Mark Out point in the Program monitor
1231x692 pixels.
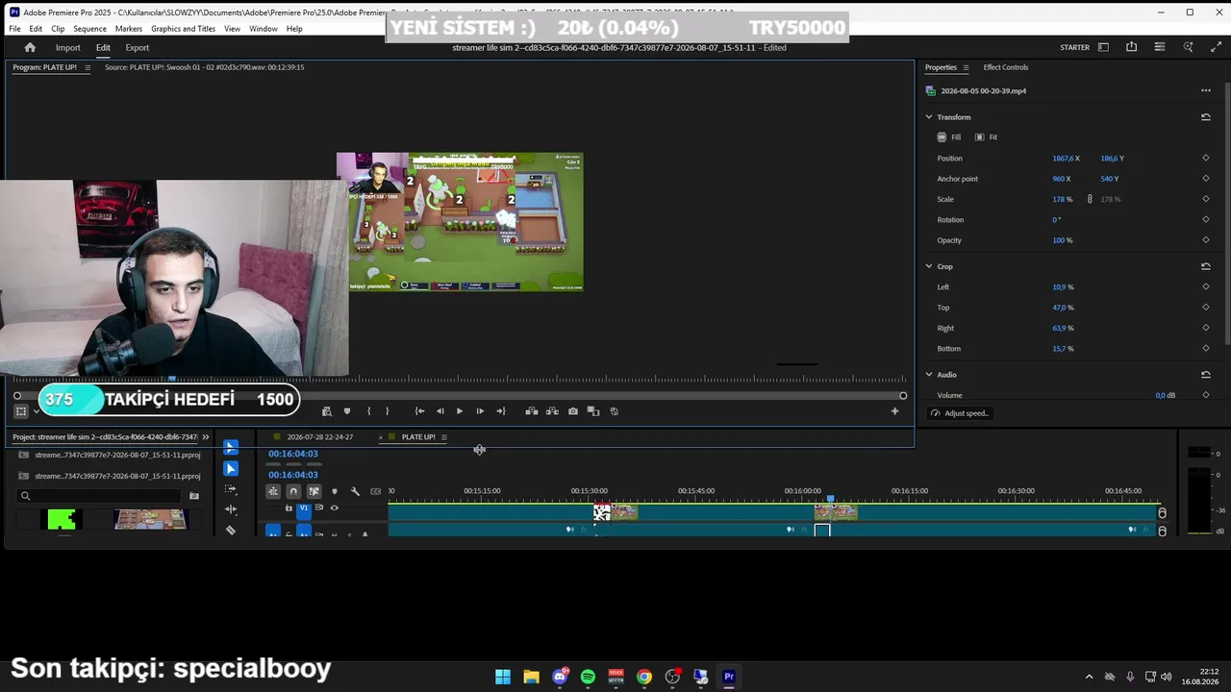click(x=388, y=411)
